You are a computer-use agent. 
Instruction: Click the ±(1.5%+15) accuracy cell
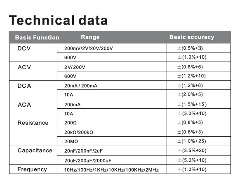[199, 104]
